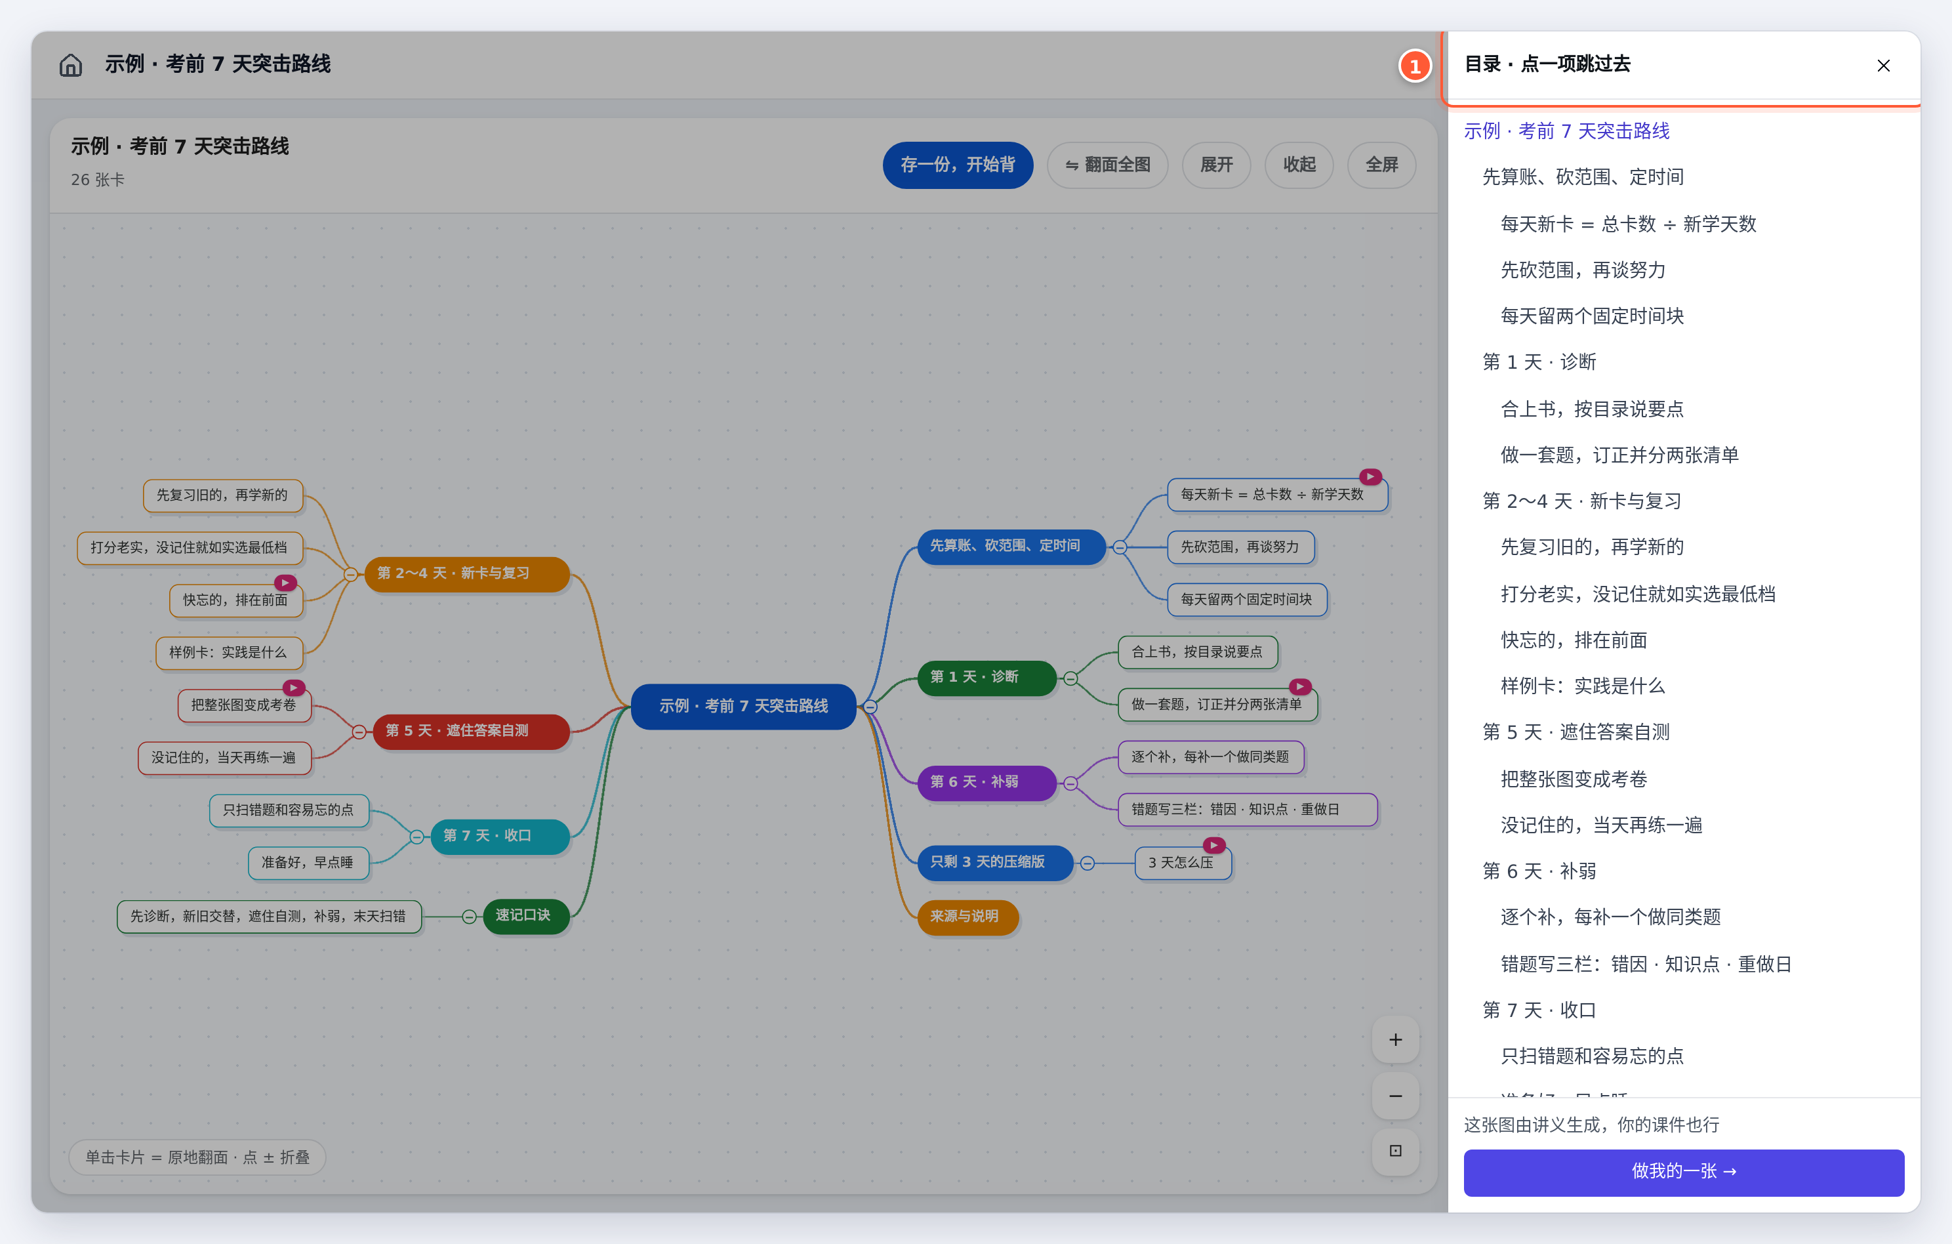The image size is (1952, 1244).
Task: Jump to 只扫错题和容易忘的点 in outline
Action: click(1592, 1056)
